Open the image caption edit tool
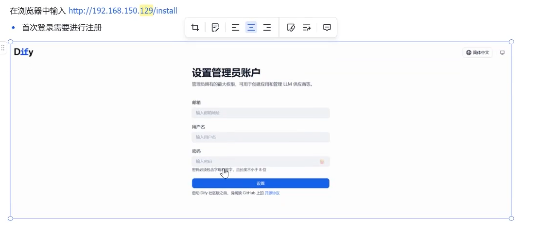Image resolution: width=539 pixels, height=236 pixels. pyautogui.click(x=215, y=28)
